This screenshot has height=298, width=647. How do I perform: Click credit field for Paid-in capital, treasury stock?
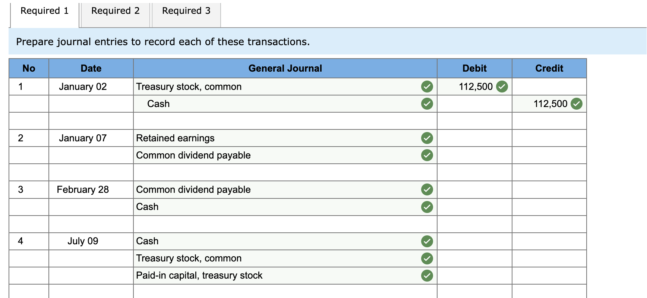pos(549,275)
